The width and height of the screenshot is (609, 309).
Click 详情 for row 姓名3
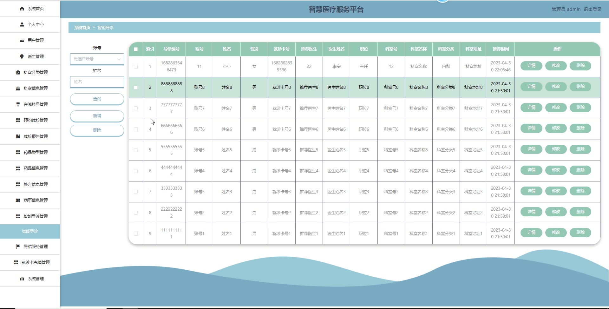pyautogui.click(x=531, y=191)
